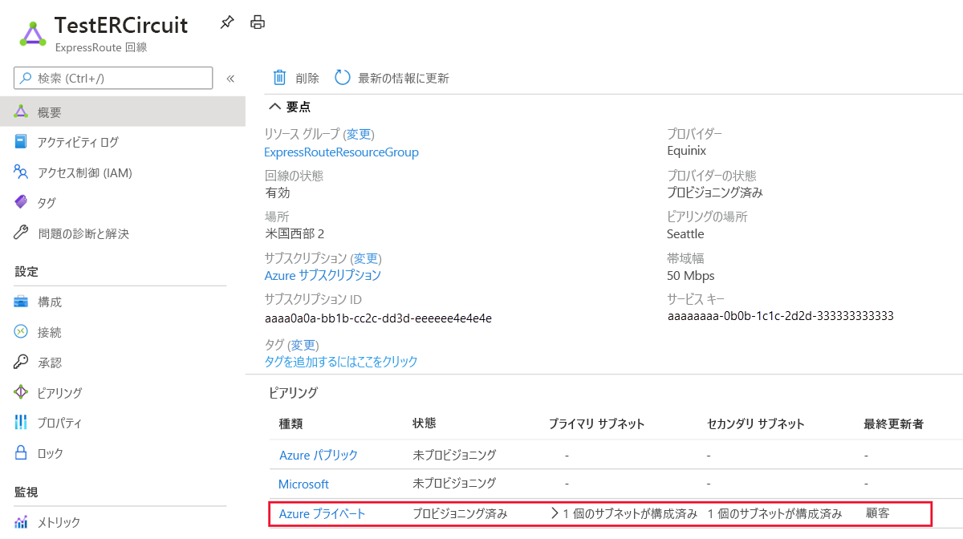Viewport: 963px width, 539px height.
Task: Click the 顧客 cell in Azure プライベート row
Action: (x=877, y=513)
